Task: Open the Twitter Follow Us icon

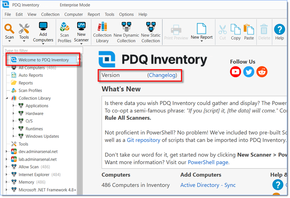Action: 249,72
